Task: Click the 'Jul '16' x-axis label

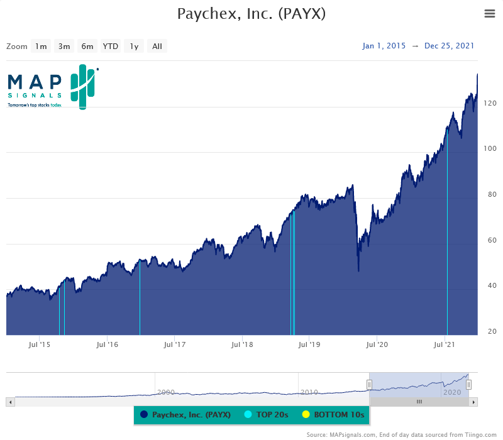Action: [107, 344]
